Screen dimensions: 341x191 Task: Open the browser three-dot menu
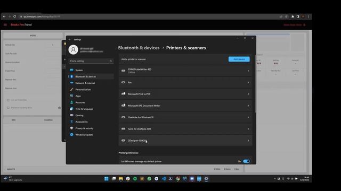coord(308,16)
